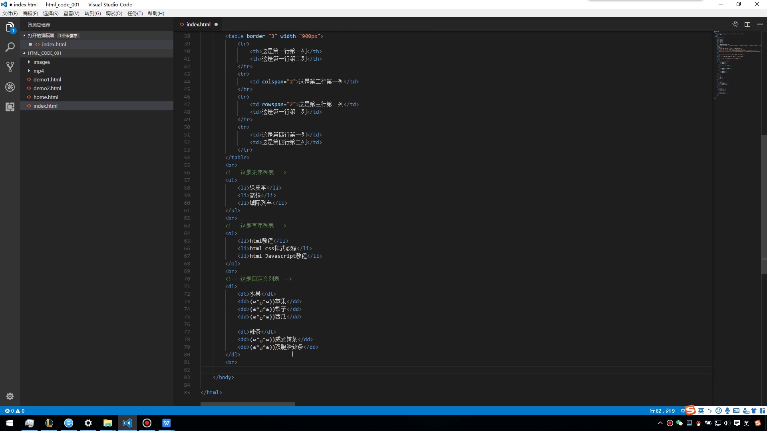767x431 pixels.
Task: Open the Source Control view
Action: pyautogui.click(x=10, y=67)
